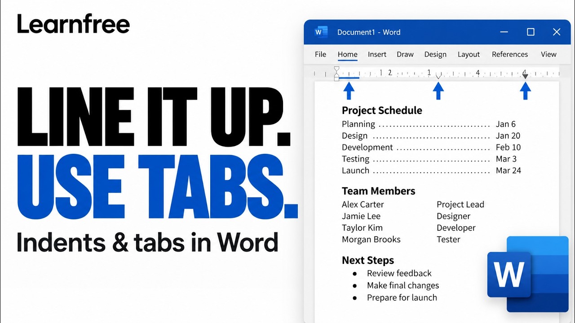Open the File menu
Image resolution: width=575 pixels, height=323 pixels.
tap(320, 54)
